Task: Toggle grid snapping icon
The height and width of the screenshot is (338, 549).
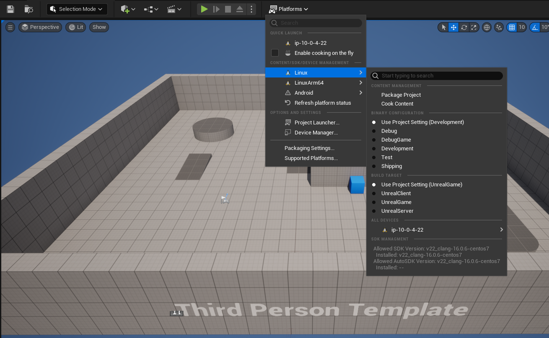Action: coord(512,28)
